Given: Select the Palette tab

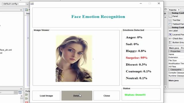Looking at the screenshot, I should (173, 10).
